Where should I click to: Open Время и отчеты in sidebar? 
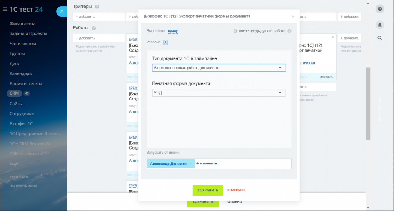tap(26, 83)
